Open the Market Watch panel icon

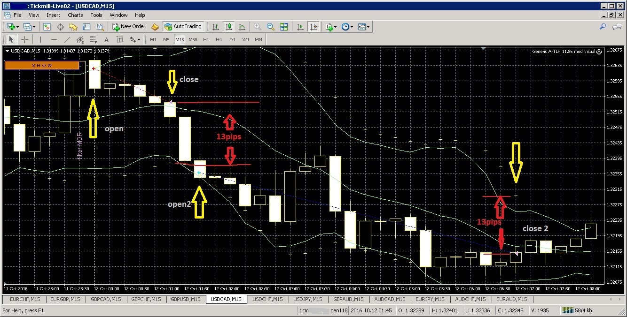coord(47,27)
